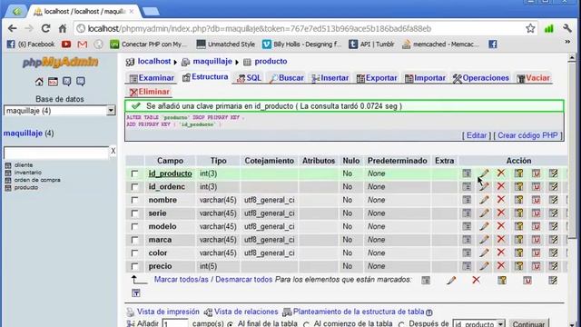Open the Examinar tab
Image resolution: width=581 pixels, height=327 pixels.
tap(152, 78)
